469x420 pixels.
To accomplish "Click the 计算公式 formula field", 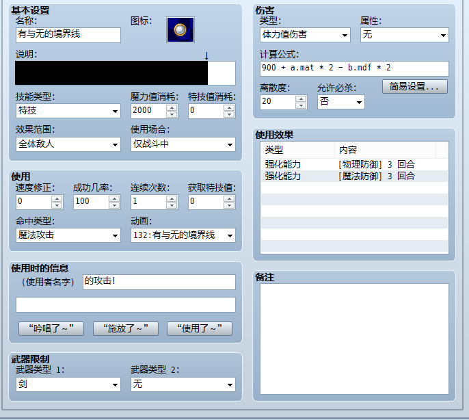I will [354, 68].
